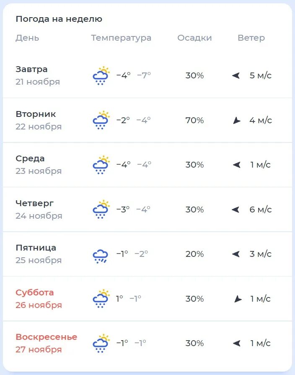This screenshot has width=295, height=375.
Task: Click the weather icon for Среда 23 ноября
Action: pyautogui.click(x=101, y=165)
